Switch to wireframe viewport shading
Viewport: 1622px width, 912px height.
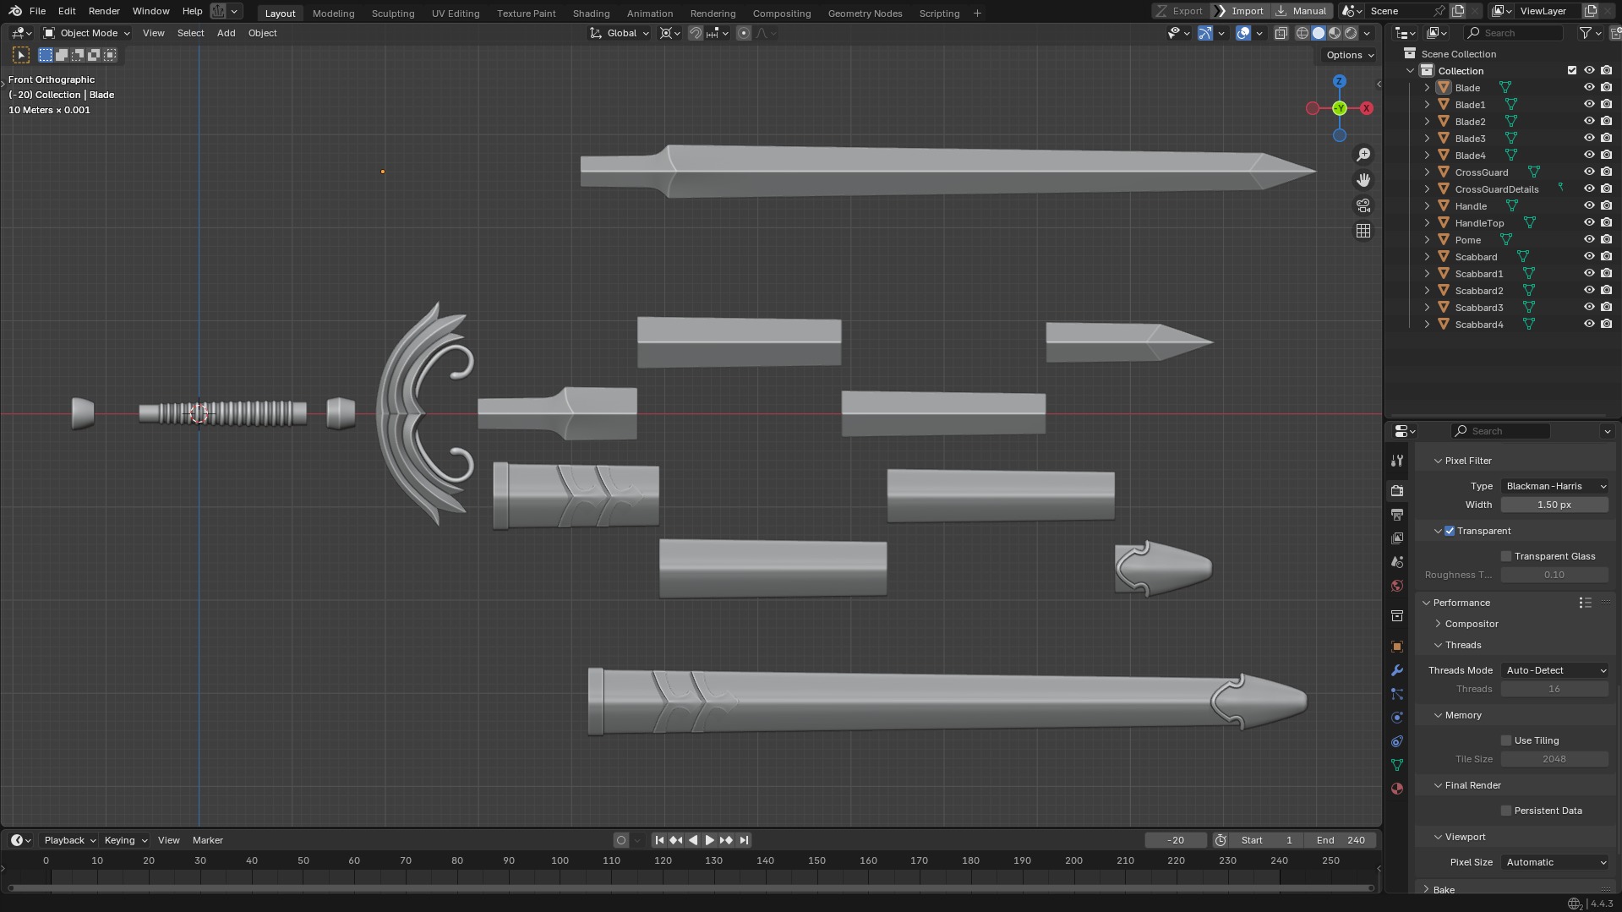[1303, 33]
